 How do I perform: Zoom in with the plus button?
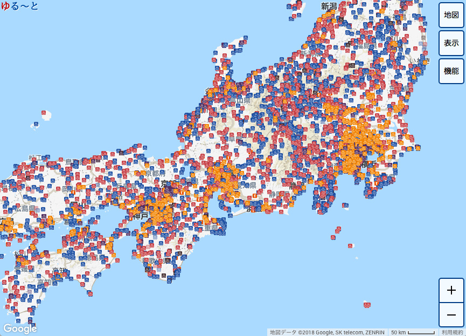[451, 290]
